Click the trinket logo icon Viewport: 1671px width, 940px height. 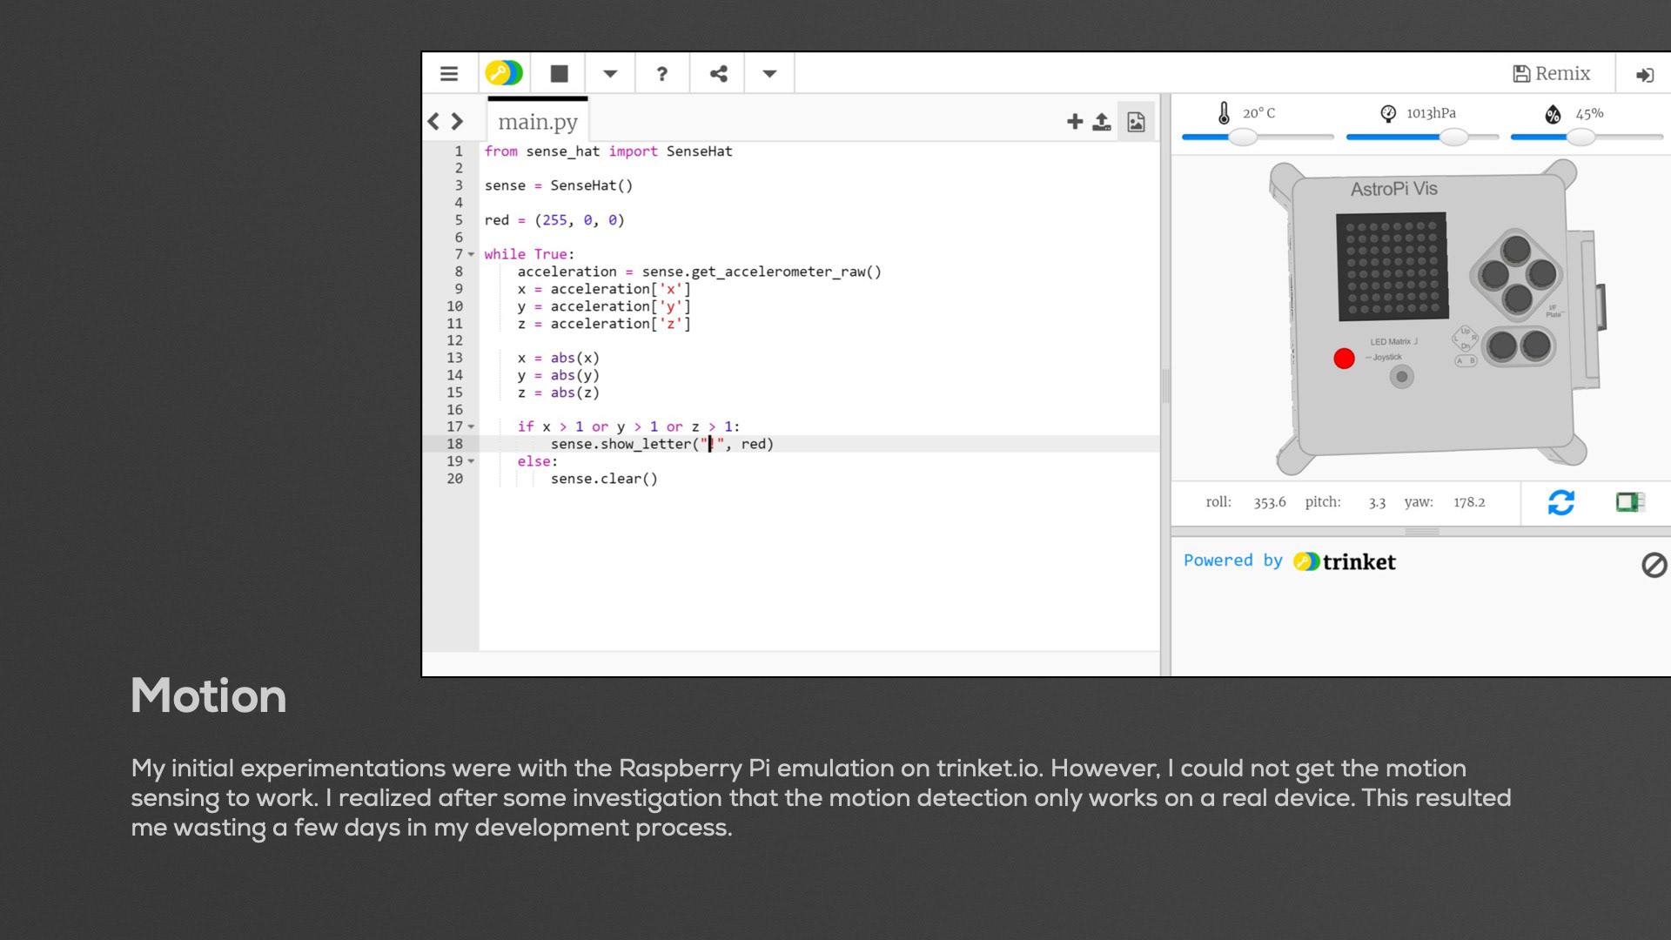click(504, 73)
